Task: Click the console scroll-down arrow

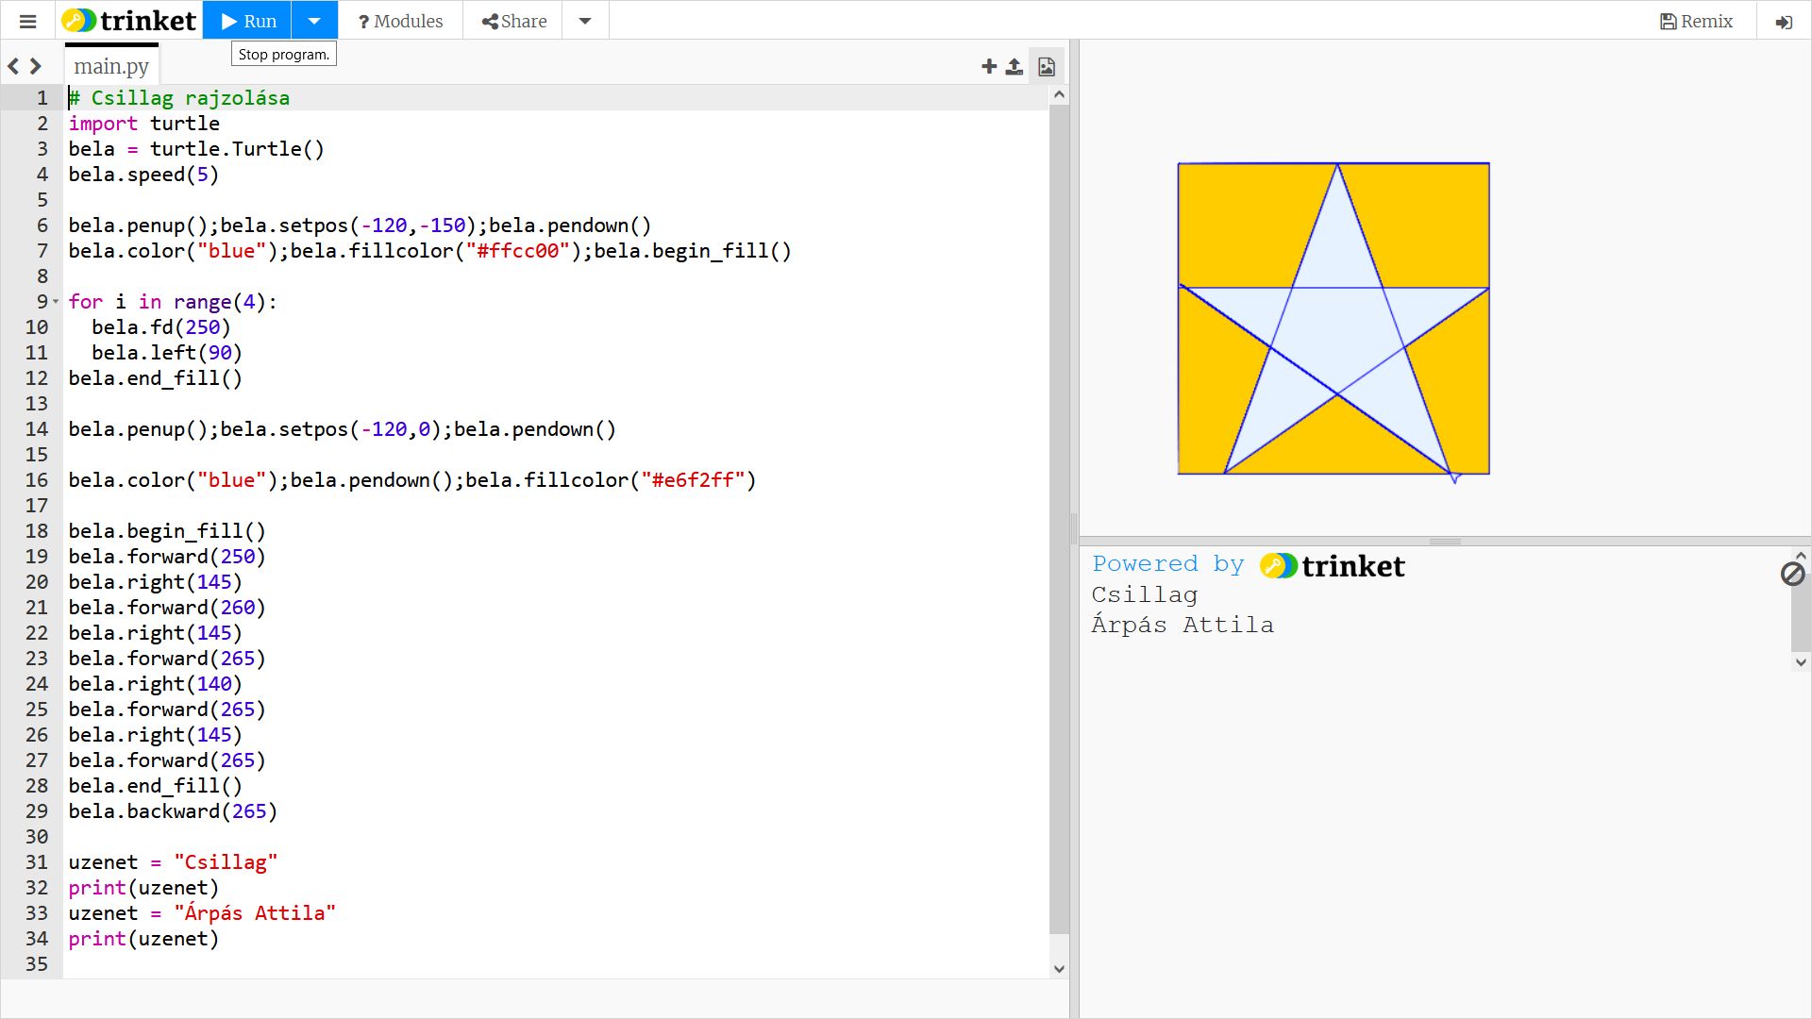Action: pyautogui.click(x=1801, y=662)
